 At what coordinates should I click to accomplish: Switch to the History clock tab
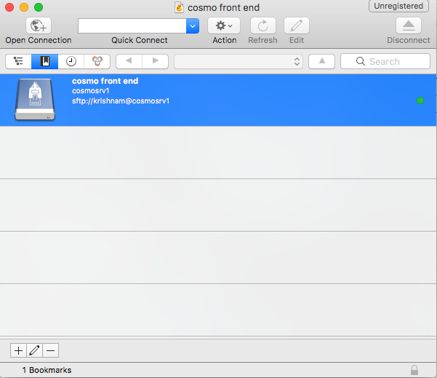point(71,61)
